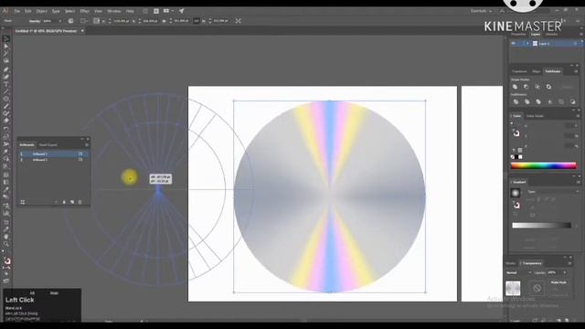This screenshot has height=329, width=585.
Task: Click the Pathfinder Divide icon
Action: coord(516,101)
